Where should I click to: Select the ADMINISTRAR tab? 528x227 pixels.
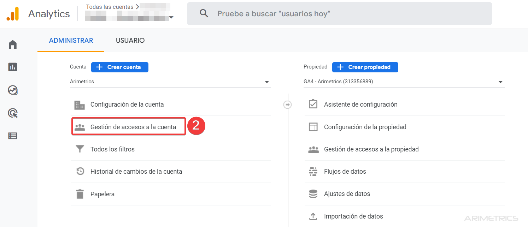point(70,40)
